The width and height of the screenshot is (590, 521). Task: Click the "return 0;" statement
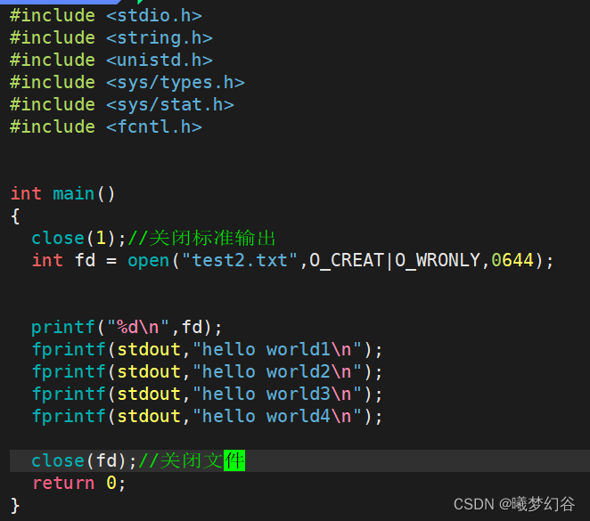[78, 483]
